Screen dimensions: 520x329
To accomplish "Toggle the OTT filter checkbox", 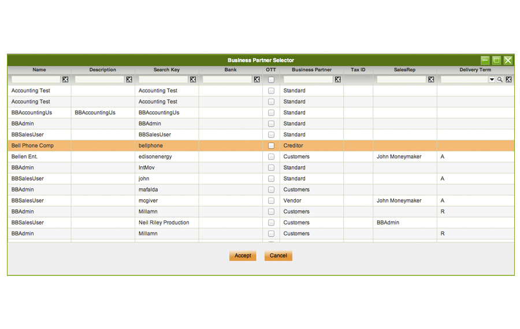I will coord(272,80).
